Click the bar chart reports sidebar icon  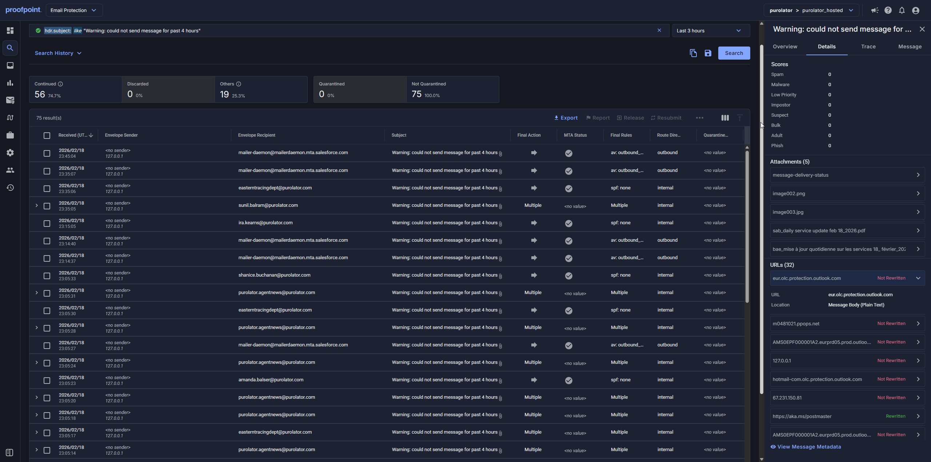[x=10, y=83]
